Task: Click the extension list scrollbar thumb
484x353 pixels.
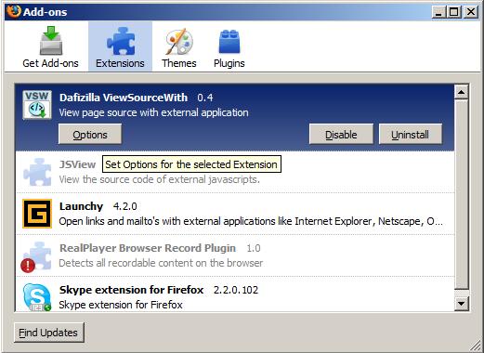Action: tap(462, 194)
